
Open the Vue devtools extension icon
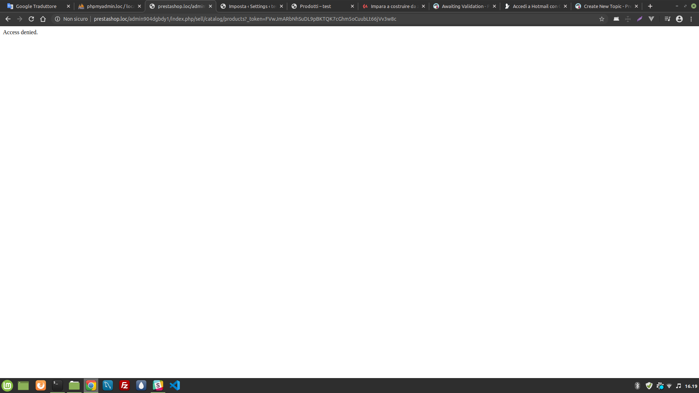(x=651, y=19)
